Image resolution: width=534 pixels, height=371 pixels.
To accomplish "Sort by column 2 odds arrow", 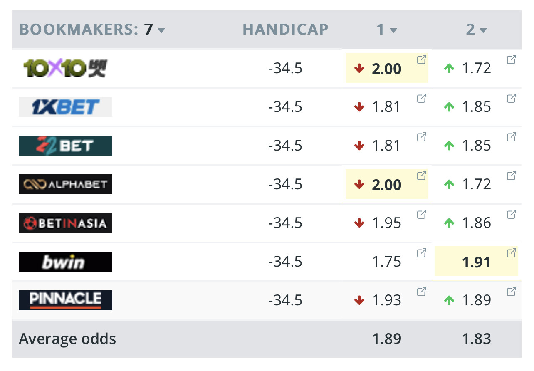I will click(483, 30).
